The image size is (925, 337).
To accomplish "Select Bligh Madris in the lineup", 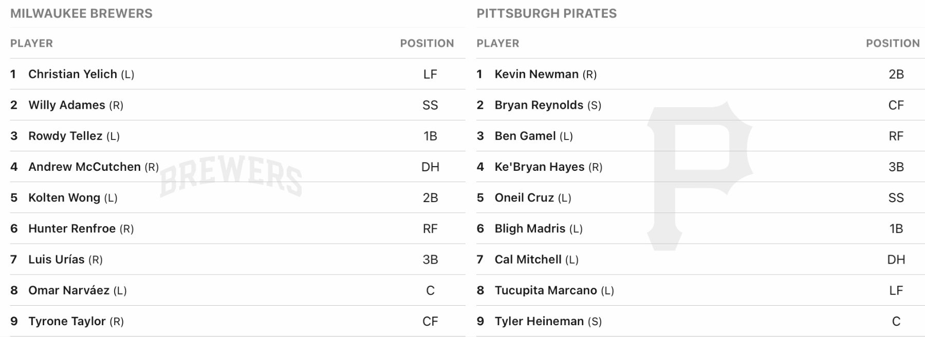I will coord(530,229).
